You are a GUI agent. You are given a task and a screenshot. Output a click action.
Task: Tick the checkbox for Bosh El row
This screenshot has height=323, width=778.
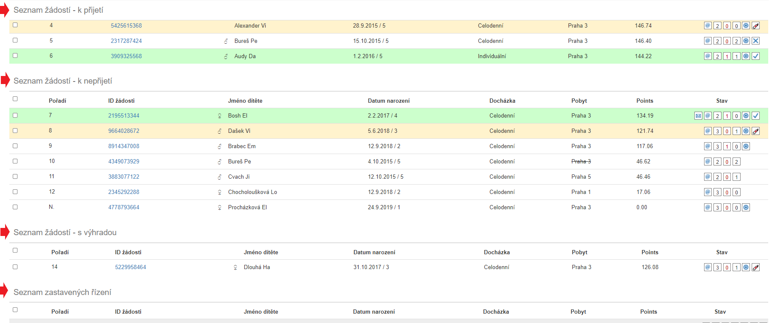coord(15,115)
